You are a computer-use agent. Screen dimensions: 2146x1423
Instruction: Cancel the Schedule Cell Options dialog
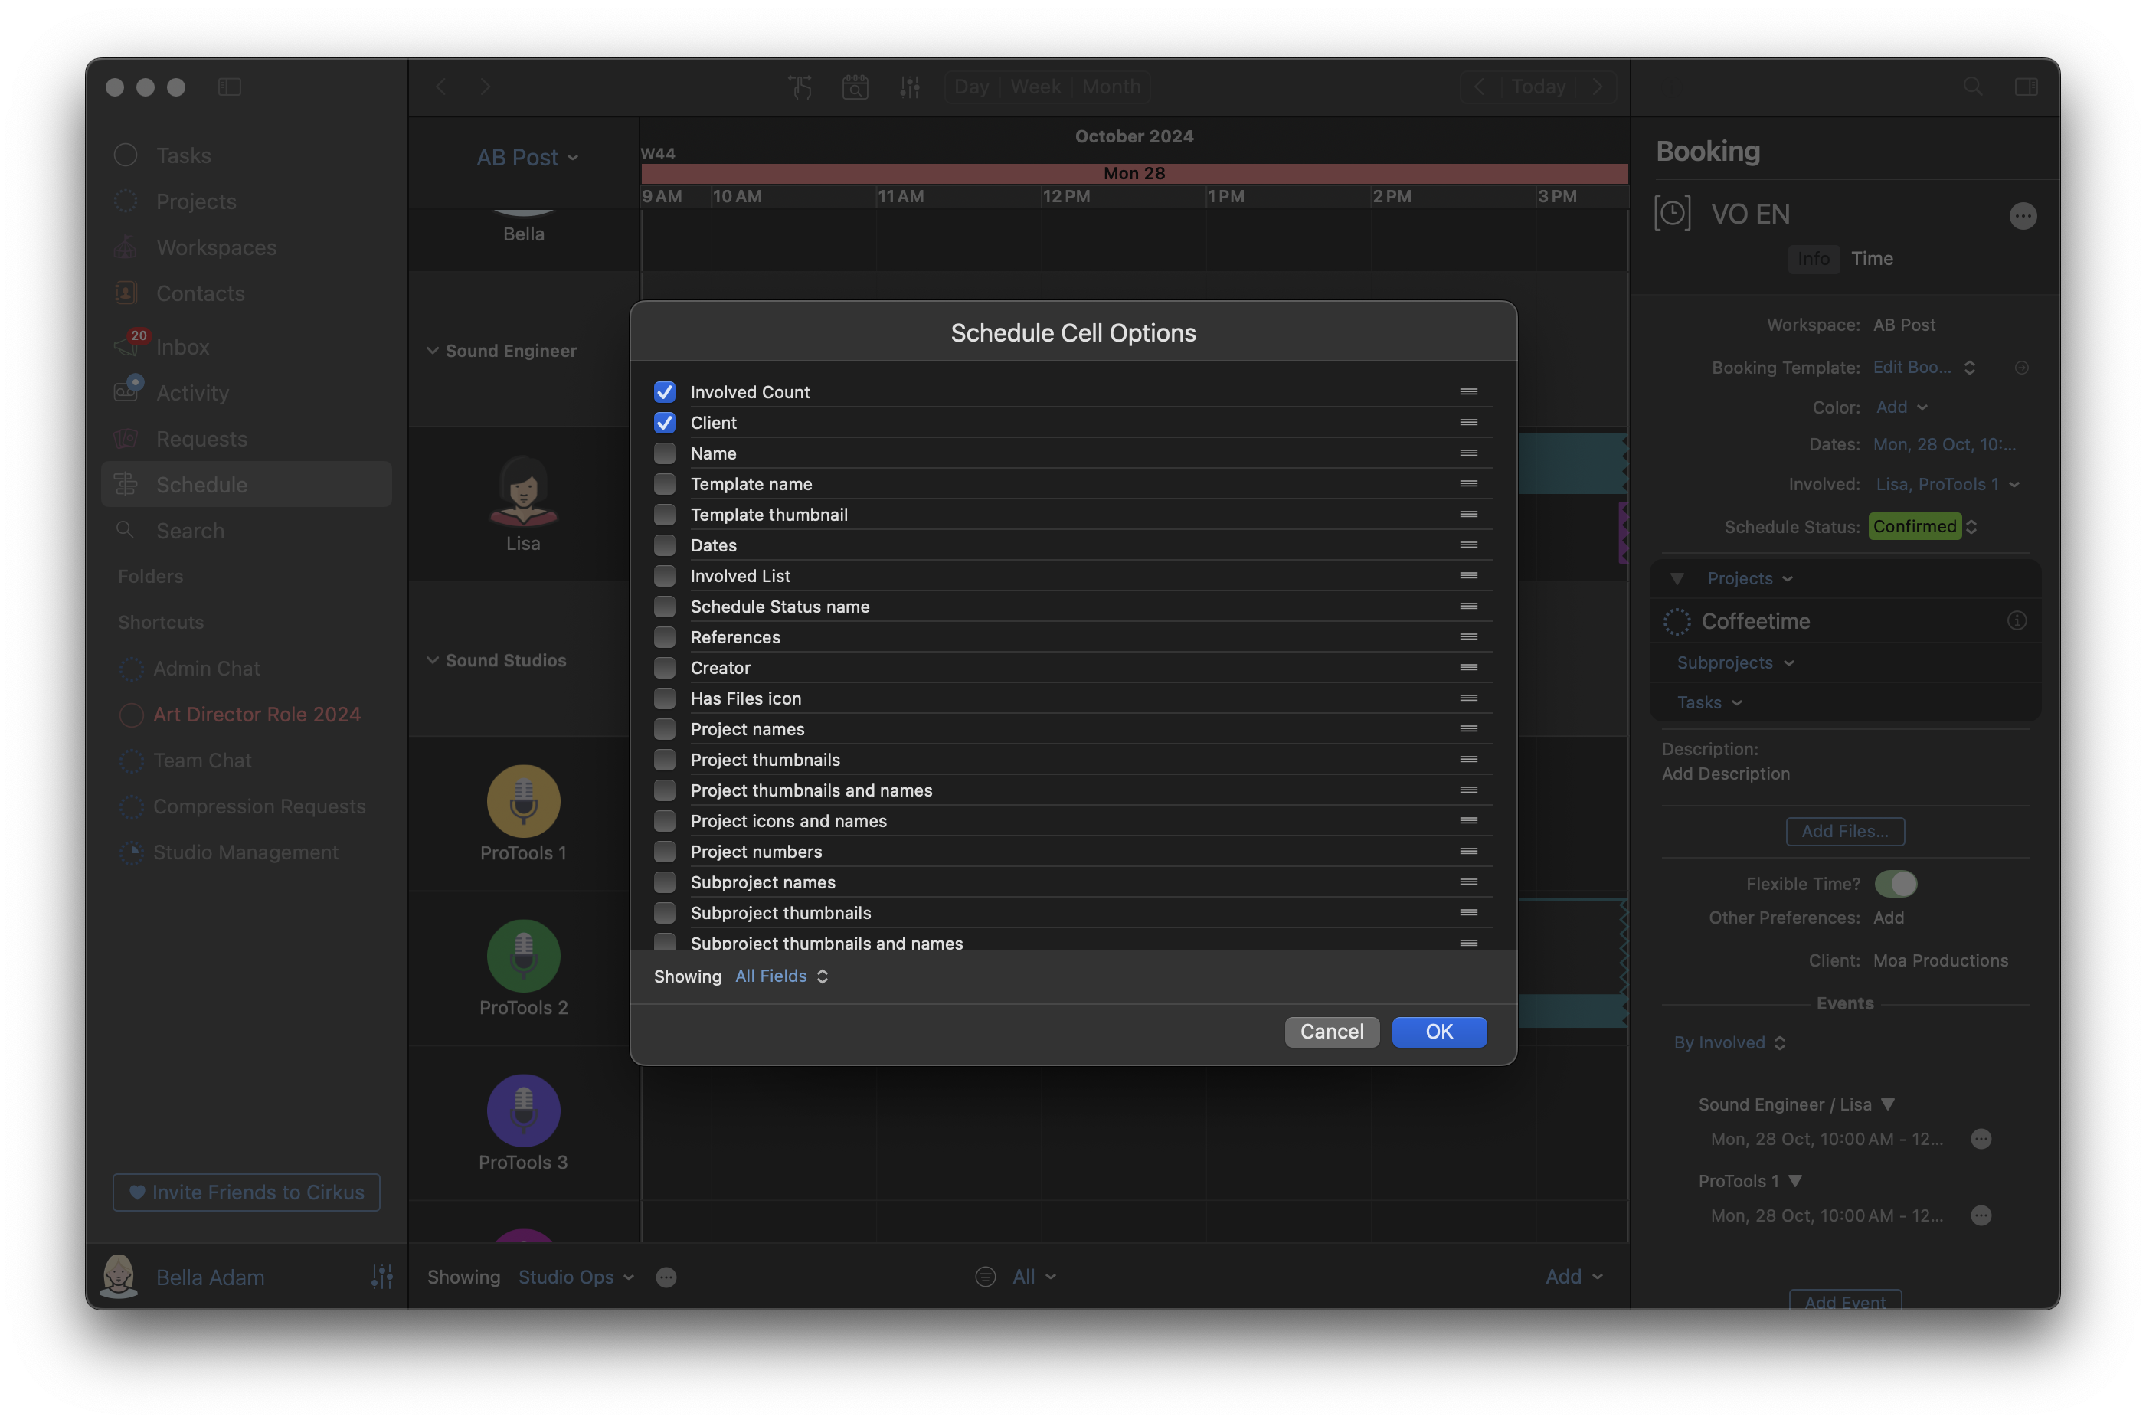pos(1331,1032)
